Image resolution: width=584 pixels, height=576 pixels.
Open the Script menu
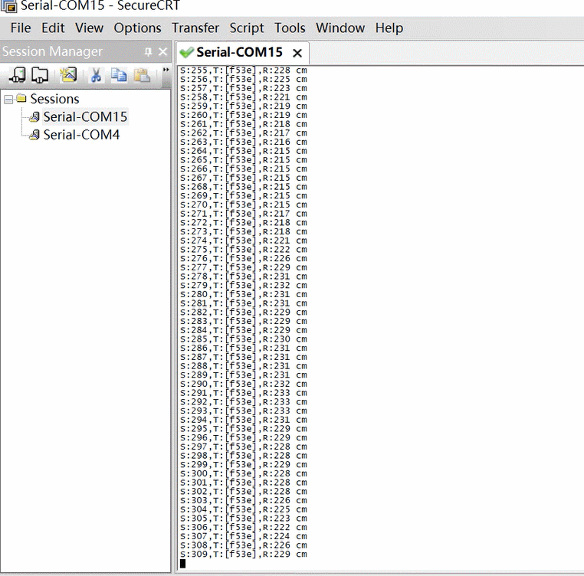(247, 28)
